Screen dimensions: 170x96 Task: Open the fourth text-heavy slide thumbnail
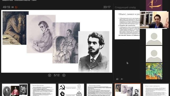tap(99, 90)
